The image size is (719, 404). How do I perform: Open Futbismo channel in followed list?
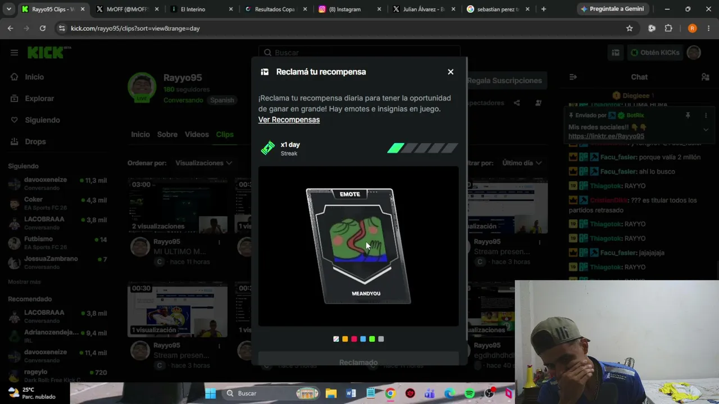(57, 242)
